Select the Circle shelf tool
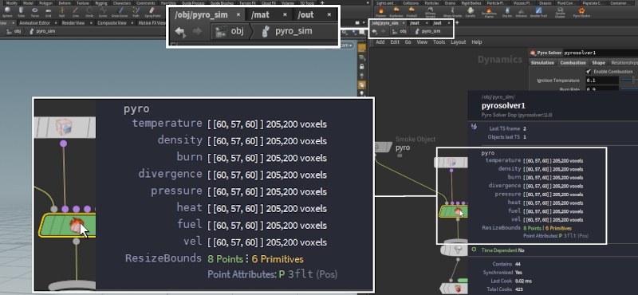This screenshot has width=638, height=295. click(89, 12)
